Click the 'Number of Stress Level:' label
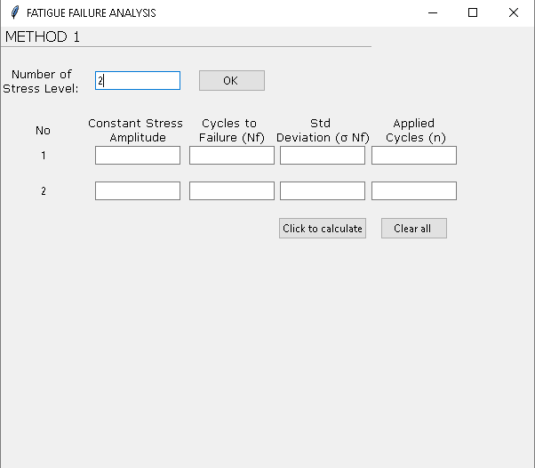 (x=41, y=81)
